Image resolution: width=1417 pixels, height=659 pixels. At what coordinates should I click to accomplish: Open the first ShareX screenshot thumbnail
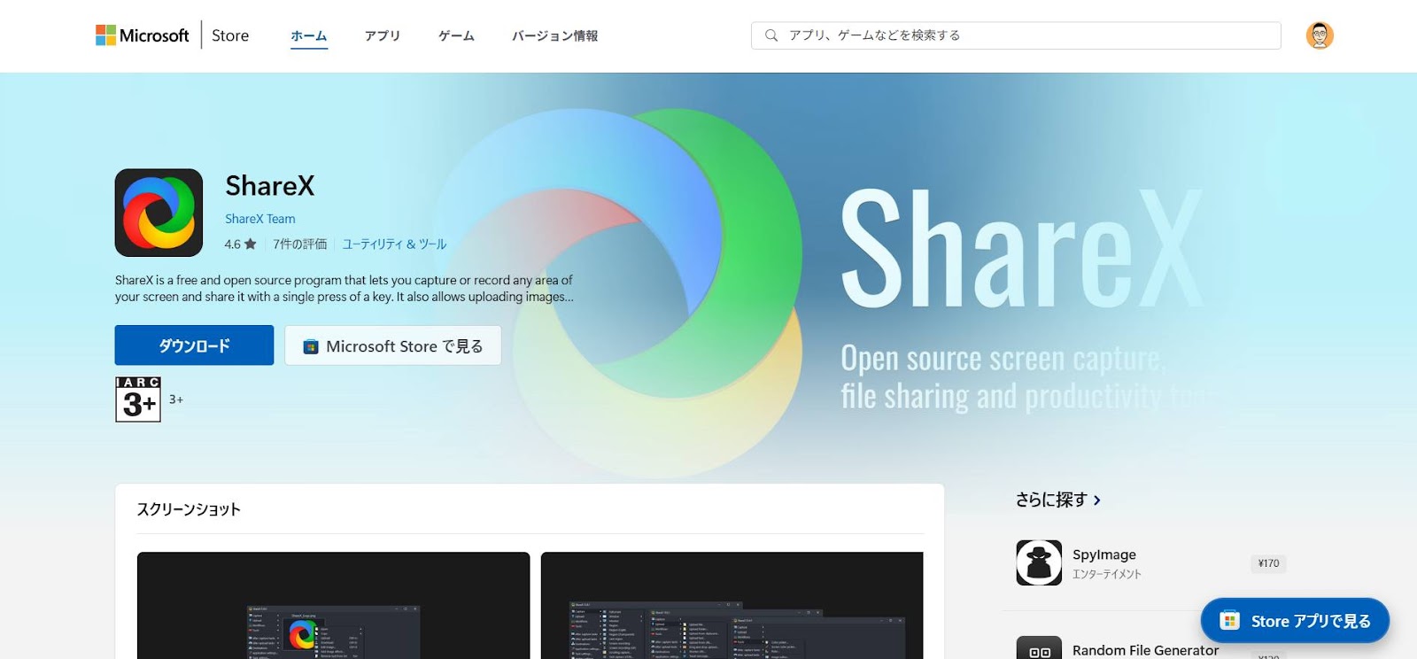point(333,606)
